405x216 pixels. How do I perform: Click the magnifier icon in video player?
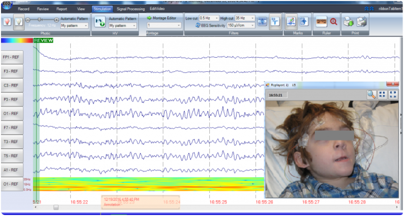pyautogui.click(x=371, y=95)
